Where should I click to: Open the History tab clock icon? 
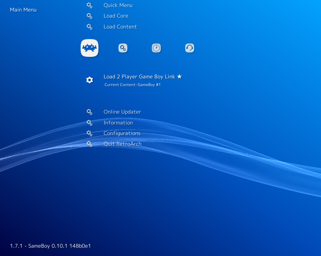pos(156,48)
